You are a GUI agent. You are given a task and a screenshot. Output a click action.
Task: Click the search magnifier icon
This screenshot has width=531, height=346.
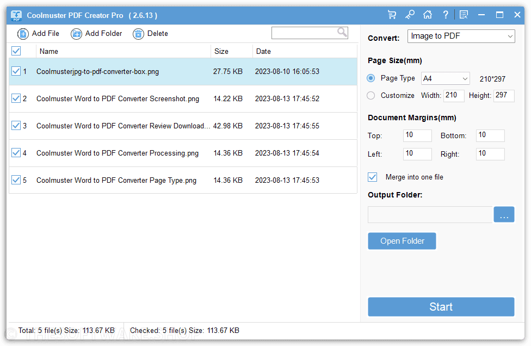342,33
